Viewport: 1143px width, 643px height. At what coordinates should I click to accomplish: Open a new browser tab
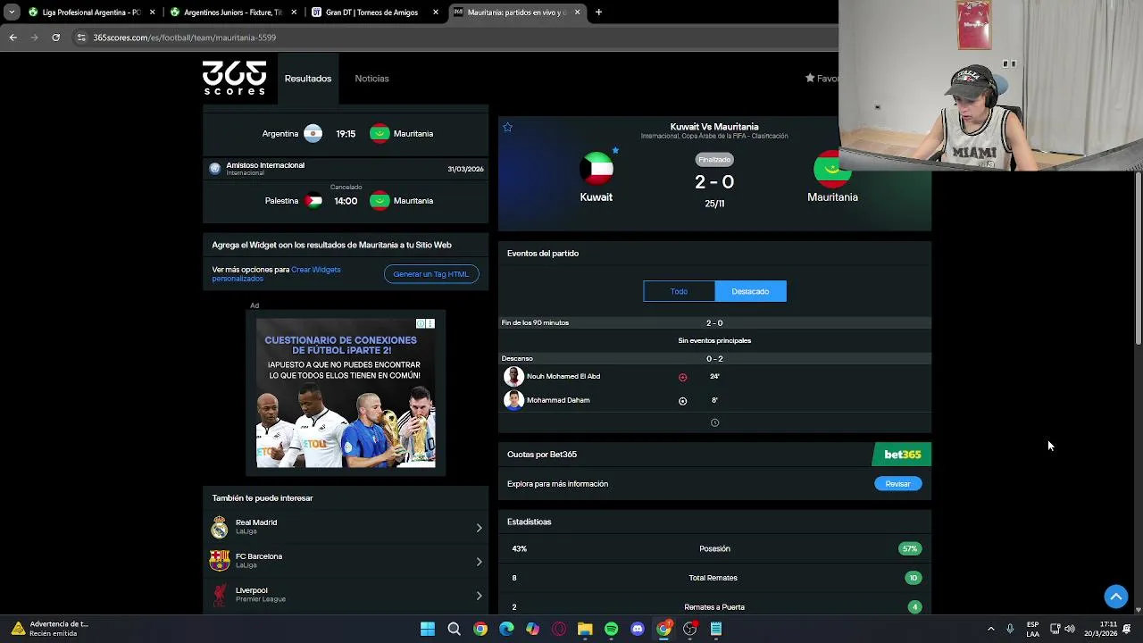(598, 13)
